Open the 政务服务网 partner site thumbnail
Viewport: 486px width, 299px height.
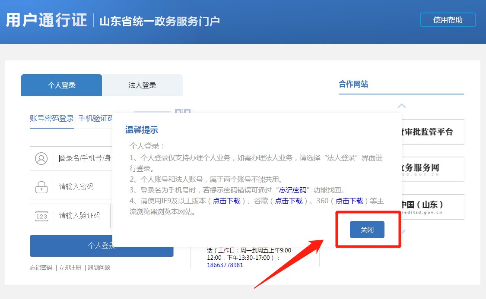433,169
